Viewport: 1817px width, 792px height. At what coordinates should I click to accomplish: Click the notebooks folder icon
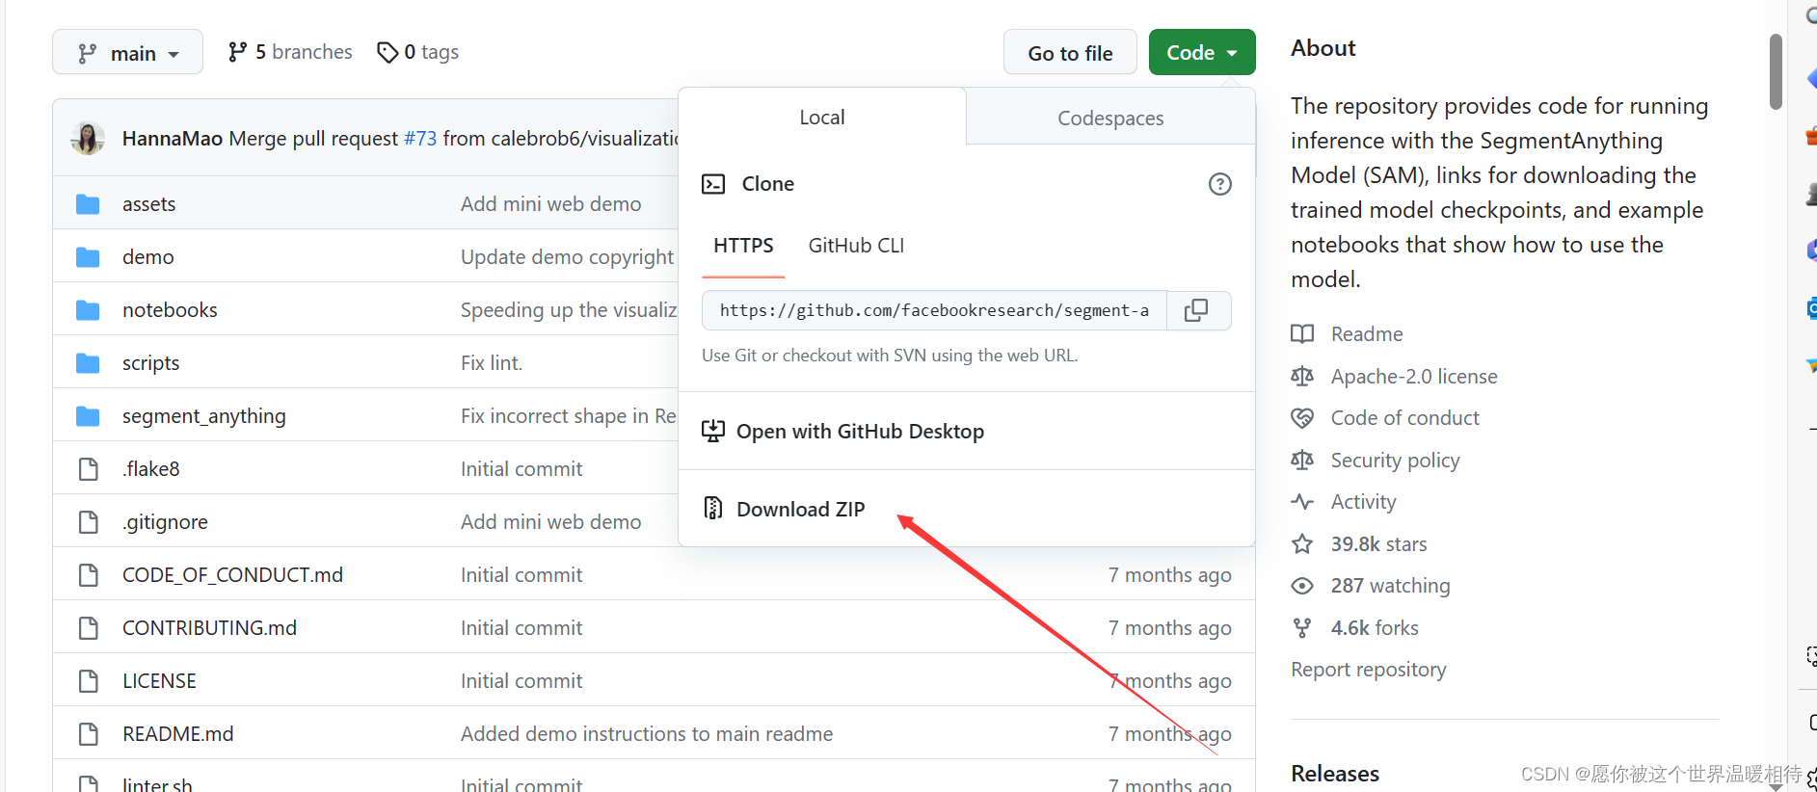click(88, 310)
